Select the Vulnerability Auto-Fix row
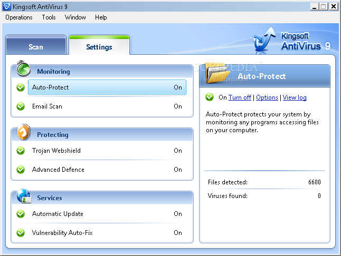 (x=107, y=233)
